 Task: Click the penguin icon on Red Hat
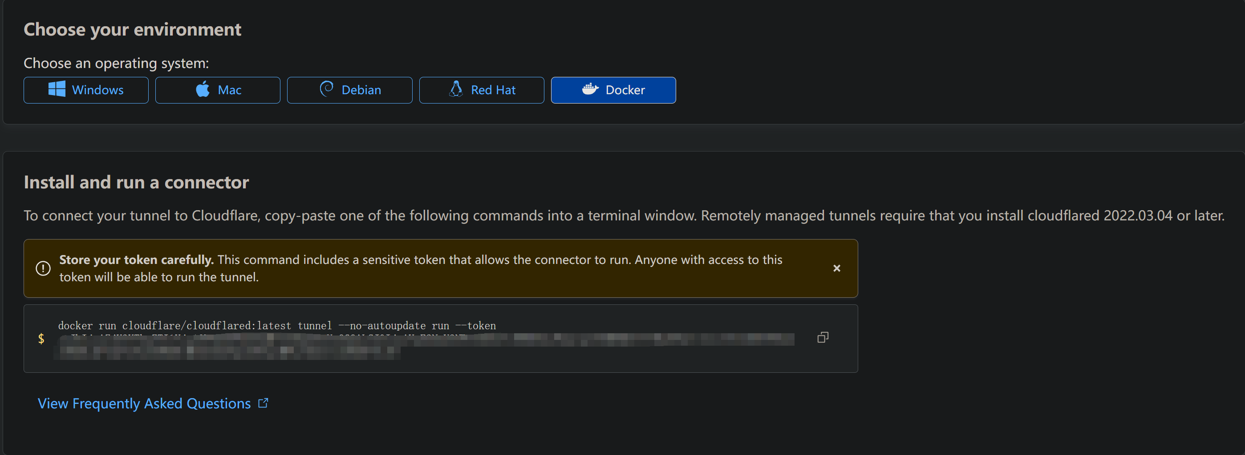point(457,90)
